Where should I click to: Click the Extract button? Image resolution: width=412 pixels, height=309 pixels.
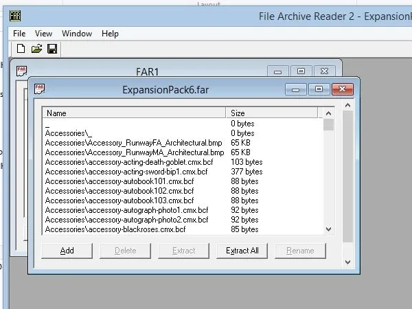183,251
